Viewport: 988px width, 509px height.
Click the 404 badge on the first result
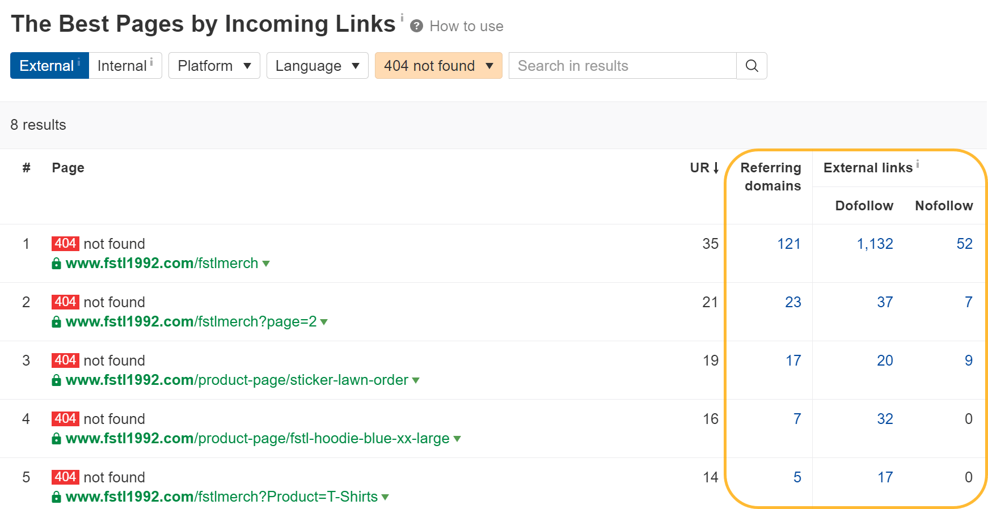(65, 243)
